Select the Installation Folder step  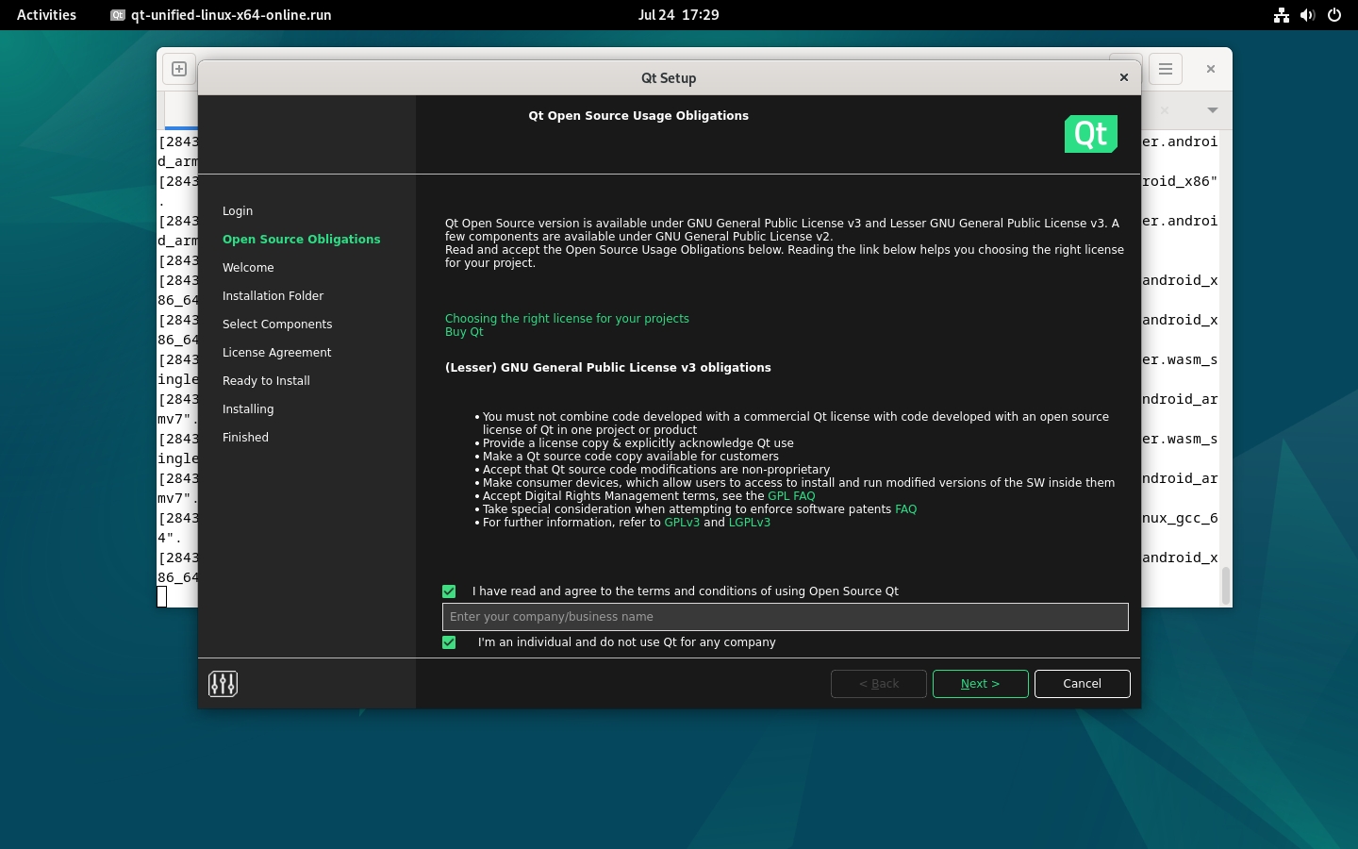[273, 296]
